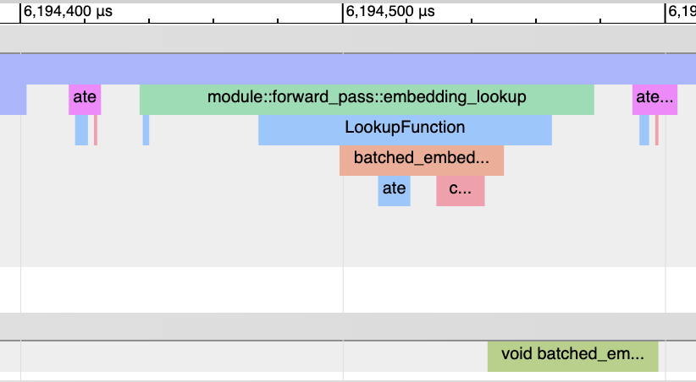Select the pink 'c...' slice

point(460,189)
